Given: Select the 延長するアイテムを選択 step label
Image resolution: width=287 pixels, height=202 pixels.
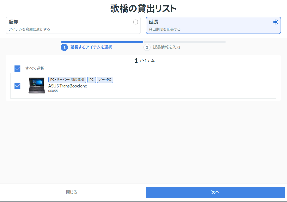Looking at the screenshot, I should coord(91,47).
